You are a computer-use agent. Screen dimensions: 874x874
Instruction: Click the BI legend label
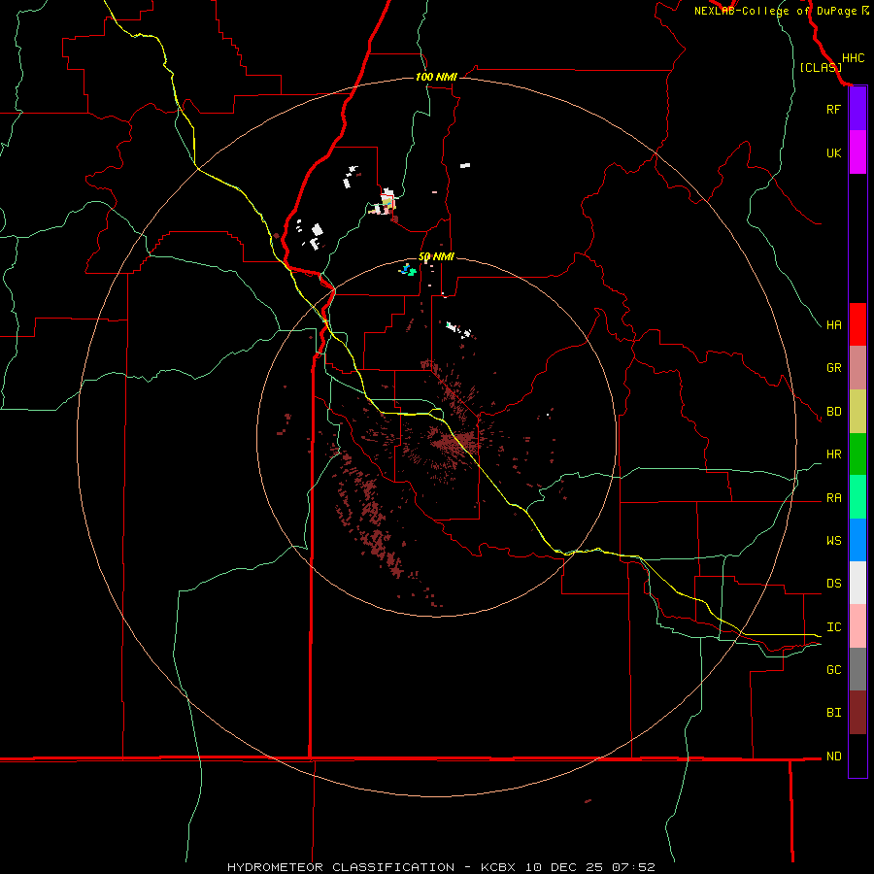pos(833,712)
